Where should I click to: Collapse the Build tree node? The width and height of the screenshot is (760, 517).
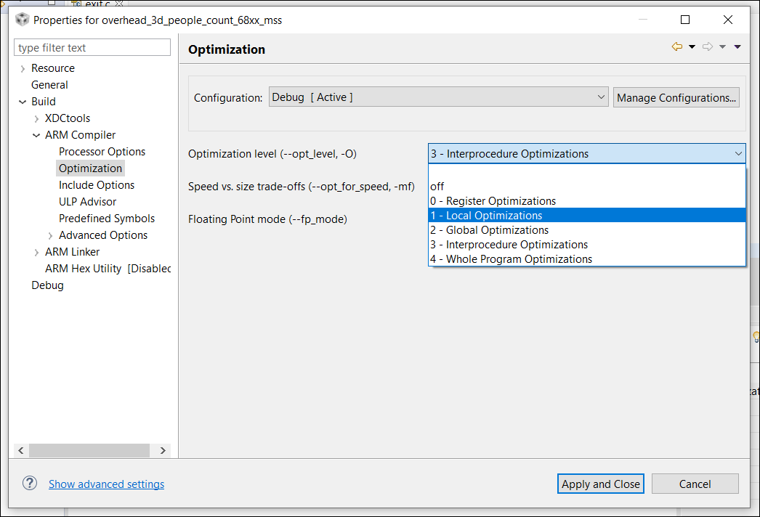pos(23,102)
